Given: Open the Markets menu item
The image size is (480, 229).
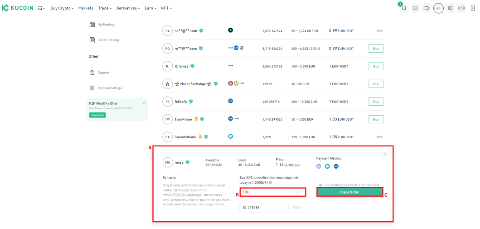Looking at the screenshot, I should [x=86, y=8].
